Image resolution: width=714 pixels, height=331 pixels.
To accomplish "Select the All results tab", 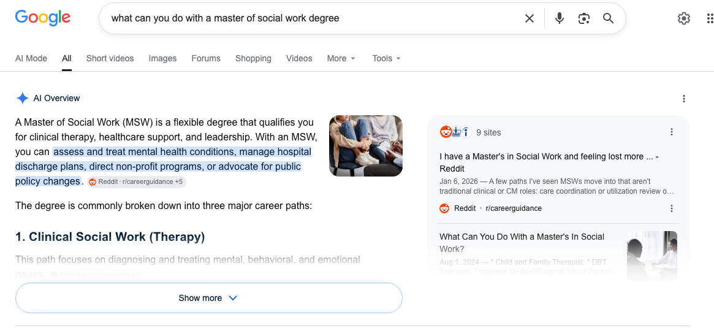I will pyautogui.click(x=67, y=58).
